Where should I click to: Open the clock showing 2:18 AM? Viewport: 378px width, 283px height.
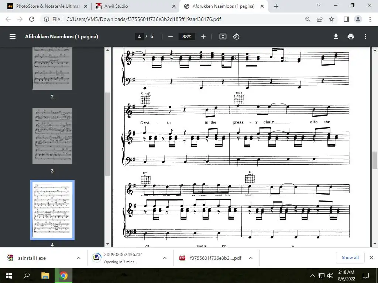pos(346,276)
